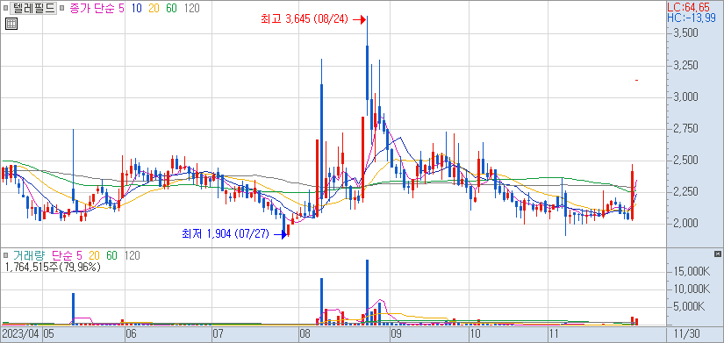This screenshot has height=343, width=724.
Task: Click the 2,750 price axis label
Action: click(685, 129)
